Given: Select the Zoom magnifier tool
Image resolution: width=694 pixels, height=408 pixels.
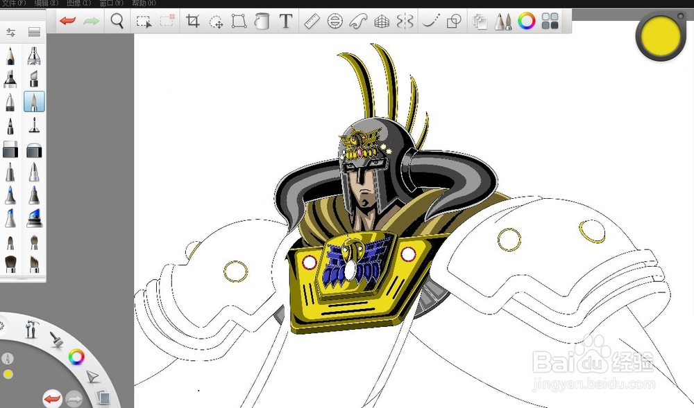Looking at the screenshot, I should 117,21.
